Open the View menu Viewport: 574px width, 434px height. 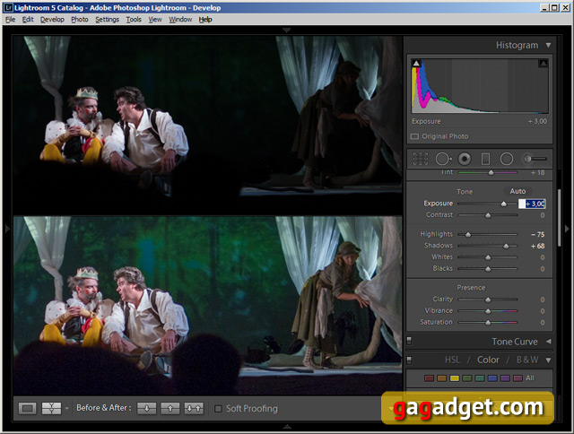155,20
